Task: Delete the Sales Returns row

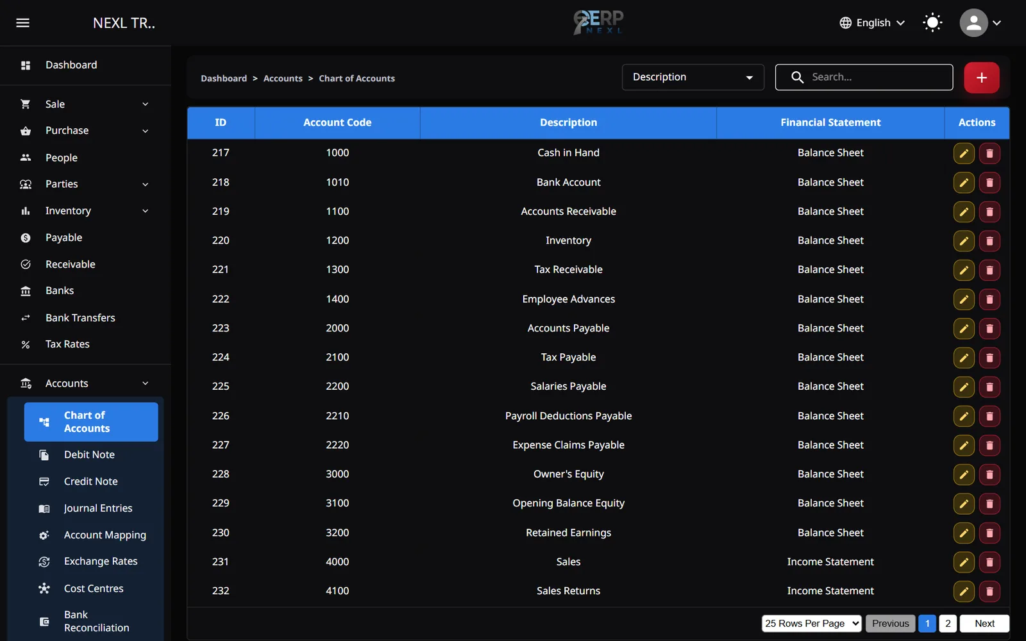Action: pos(989,591)
